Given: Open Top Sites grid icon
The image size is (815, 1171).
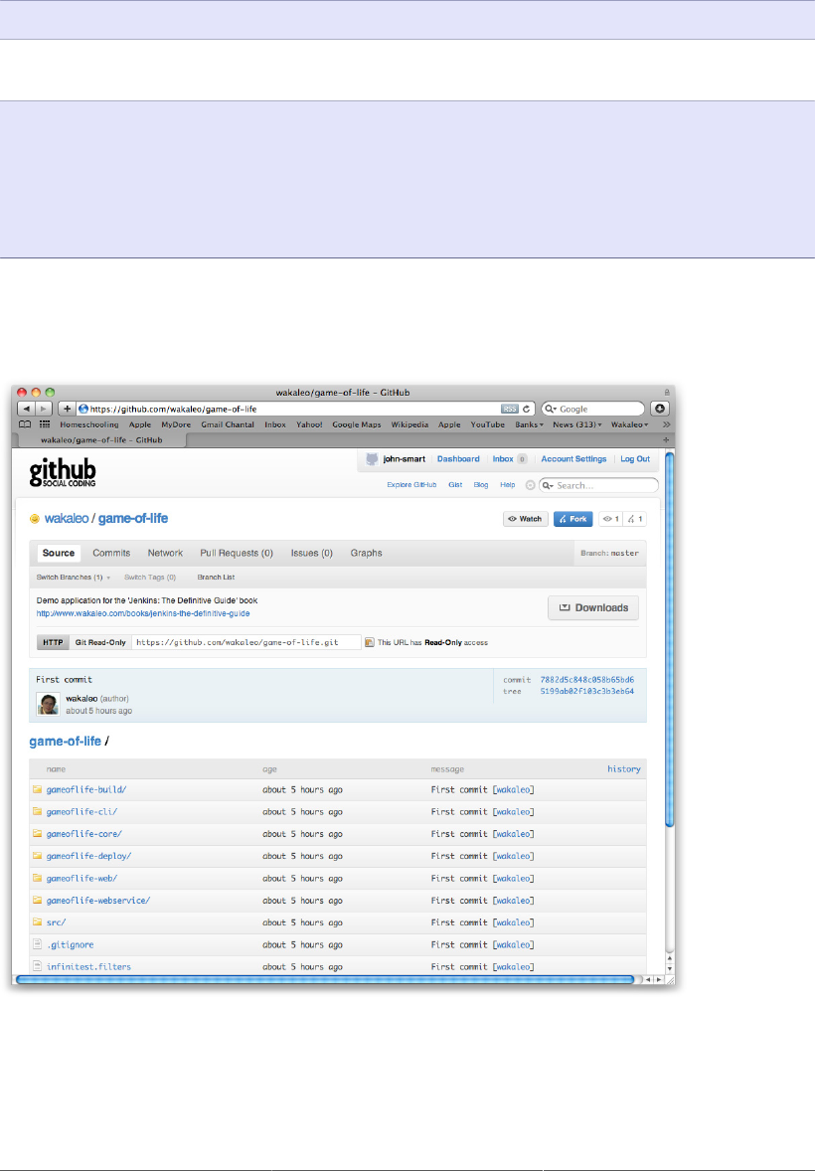Looking at the screenshot, I should pos(45,424).
